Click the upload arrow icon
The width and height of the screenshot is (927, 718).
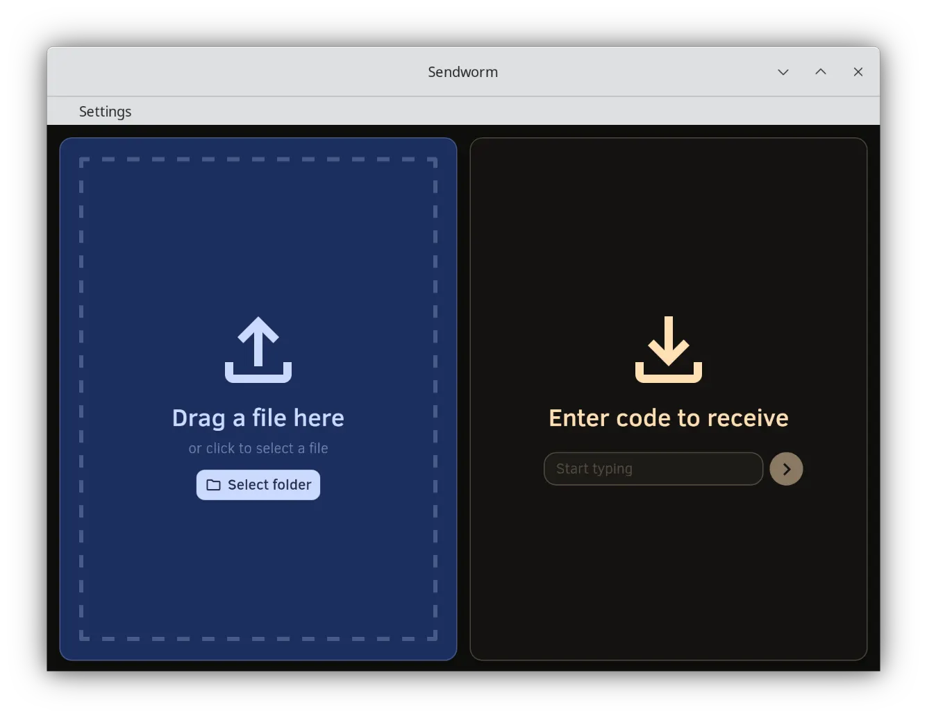pos(258,350)
